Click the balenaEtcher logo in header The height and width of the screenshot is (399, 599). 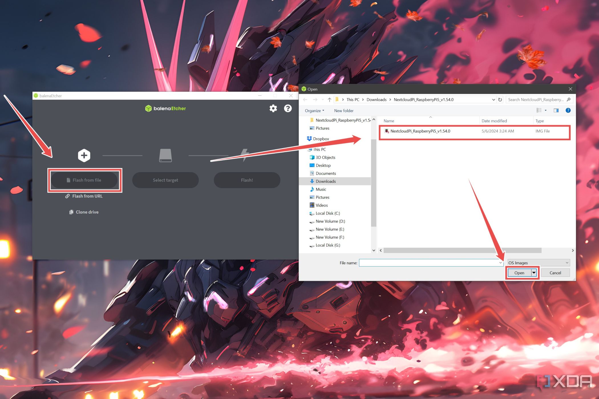(165, 108)
